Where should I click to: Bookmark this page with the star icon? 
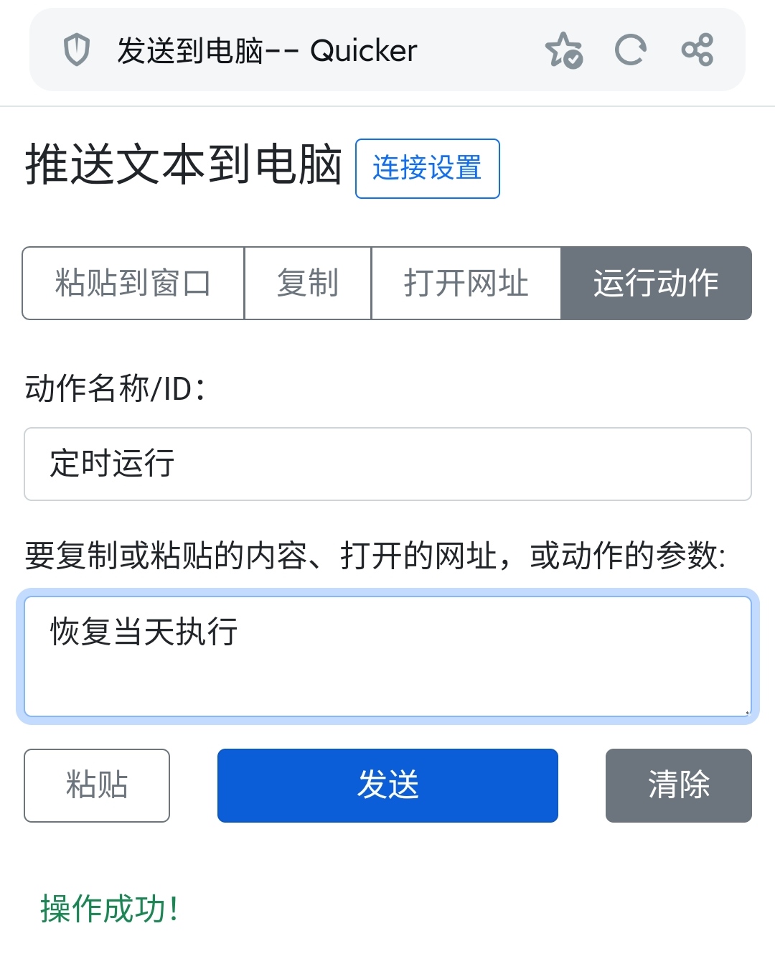tap(564, 50)
